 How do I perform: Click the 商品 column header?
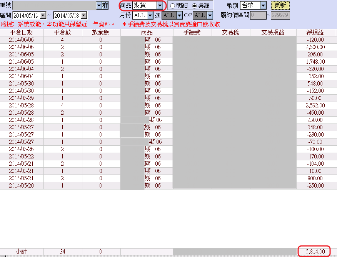coord(147,33)
